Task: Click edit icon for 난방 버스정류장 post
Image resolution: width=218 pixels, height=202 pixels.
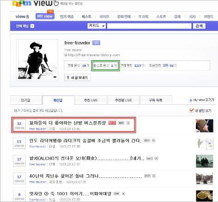Action: 121,123
